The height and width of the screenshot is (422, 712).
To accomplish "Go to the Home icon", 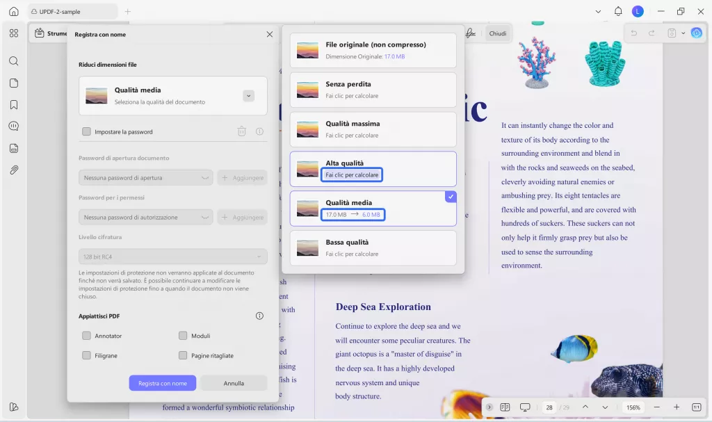I will (x=14, y=11).
